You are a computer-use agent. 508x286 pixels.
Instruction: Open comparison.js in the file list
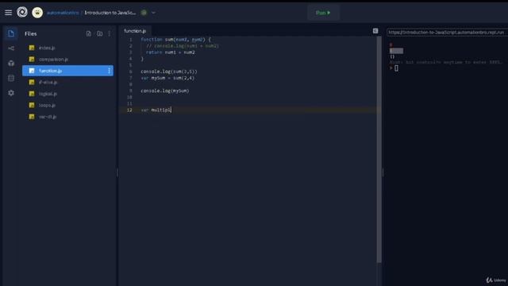pyautogui.click(x=67, y=60)
